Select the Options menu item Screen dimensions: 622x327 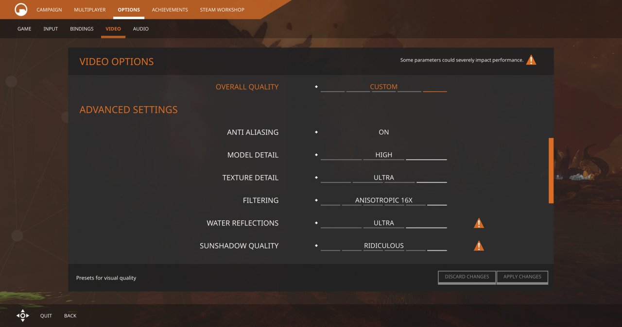pyautogui.click(x=129, y=10)
